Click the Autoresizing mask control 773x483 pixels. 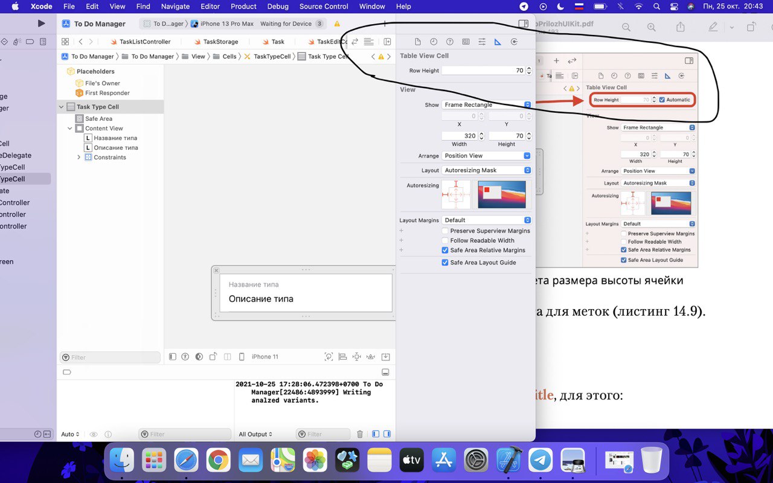click(x=456, y=194)
